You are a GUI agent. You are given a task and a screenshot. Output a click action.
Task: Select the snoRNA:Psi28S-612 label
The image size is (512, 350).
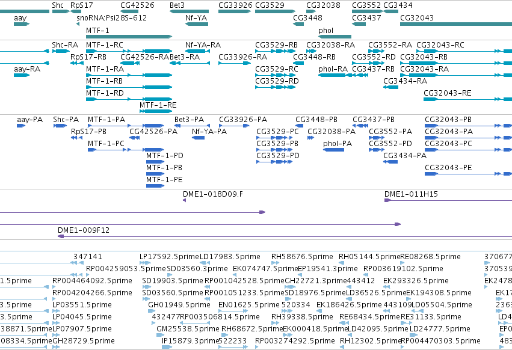[111, 18]
